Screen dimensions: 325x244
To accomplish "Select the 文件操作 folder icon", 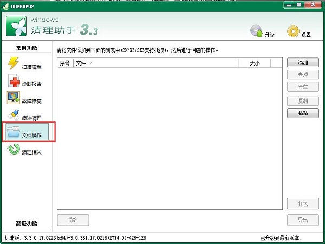I will coord(13,132).
